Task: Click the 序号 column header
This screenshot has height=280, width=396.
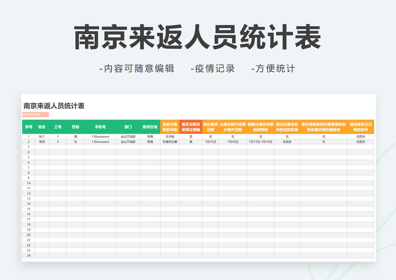Action: tap(28, 127)
